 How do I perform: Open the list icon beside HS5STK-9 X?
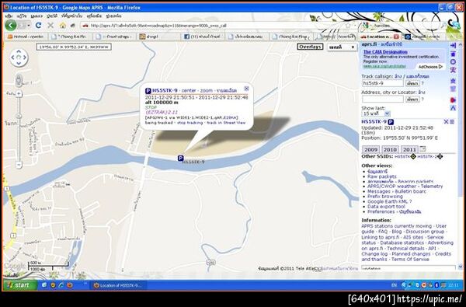[452, 122]
